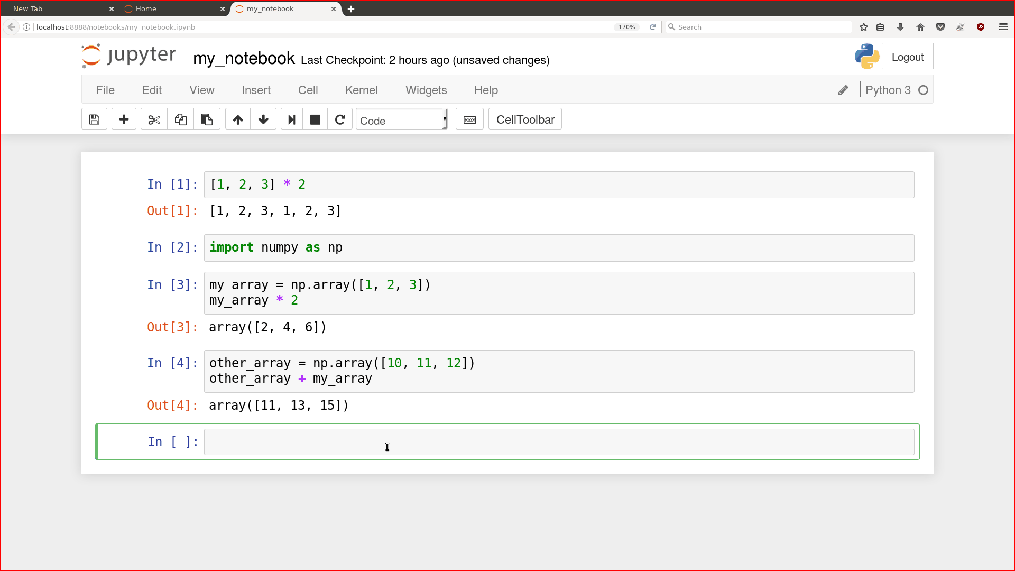The height and width of the screenshot is (571, 1015).
Task: Open the Cell menu
Action: (x=308, y=90)
